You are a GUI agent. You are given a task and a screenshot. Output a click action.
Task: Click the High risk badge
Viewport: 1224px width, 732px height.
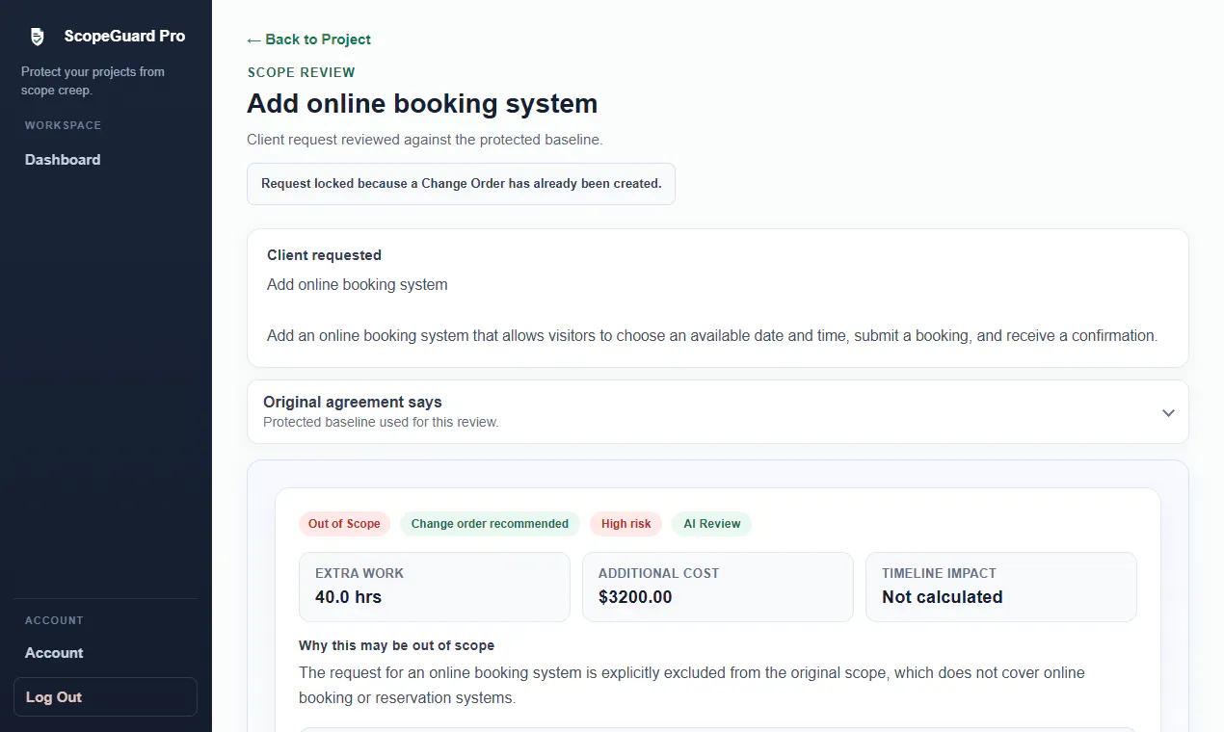coord(626,524)
